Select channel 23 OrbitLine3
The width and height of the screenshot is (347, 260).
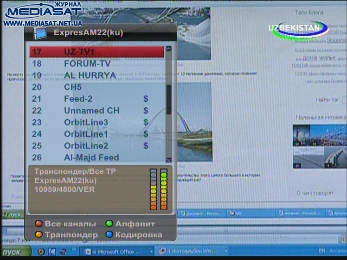coord(97,122)
